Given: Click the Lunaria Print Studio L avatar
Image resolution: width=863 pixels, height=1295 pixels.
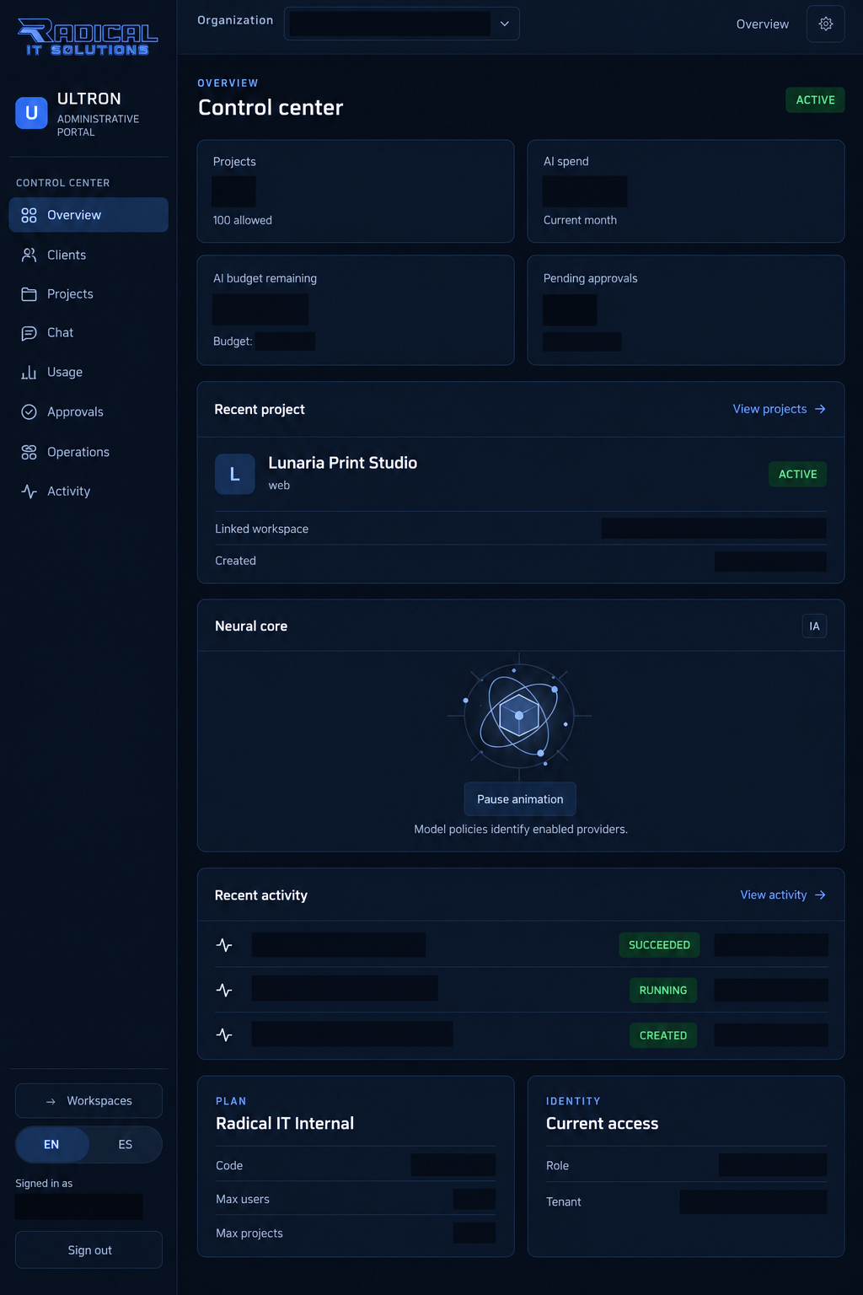Looking at the screenshot, I should pos(235,474).
